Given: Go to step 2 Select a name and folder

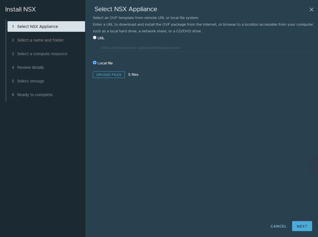Looking at the screenshot, I should [x=40, y=40].
